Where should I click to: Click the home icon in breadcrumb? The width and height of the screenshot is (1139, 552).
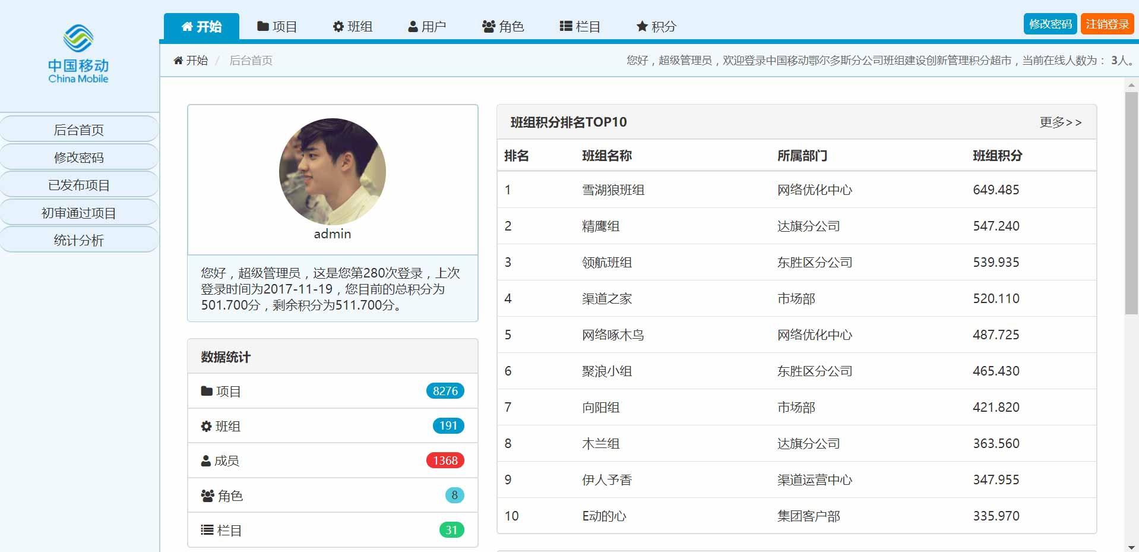[178, 61]
